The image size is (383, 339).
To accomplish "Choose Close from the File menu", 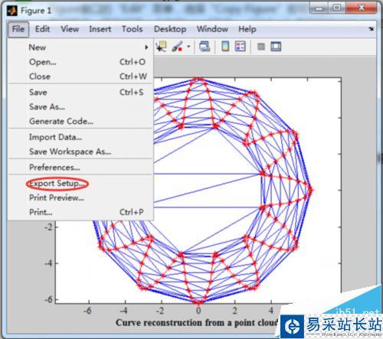I will coord(81,77).
